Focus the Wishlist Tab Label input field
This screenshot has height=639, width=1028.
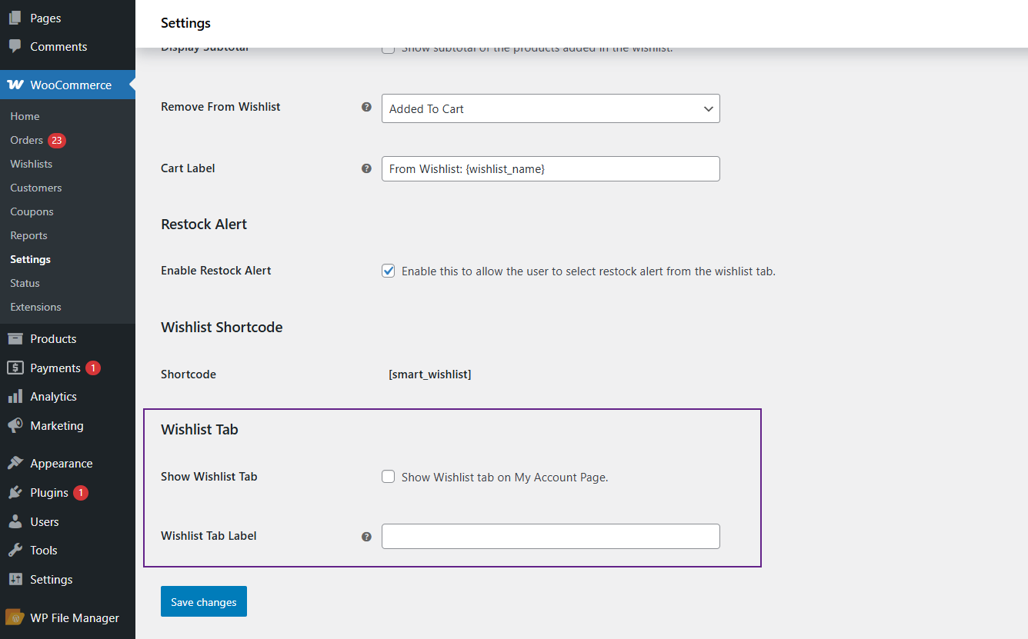tap(550, 537)
